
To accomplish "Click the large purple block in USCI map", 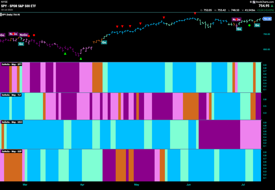I will tap(219, 134).
